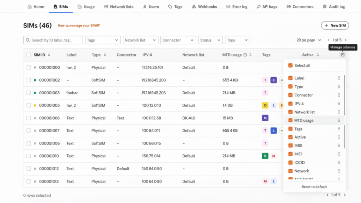
Task: Click Reset to default button
Action: click(314, 187)
